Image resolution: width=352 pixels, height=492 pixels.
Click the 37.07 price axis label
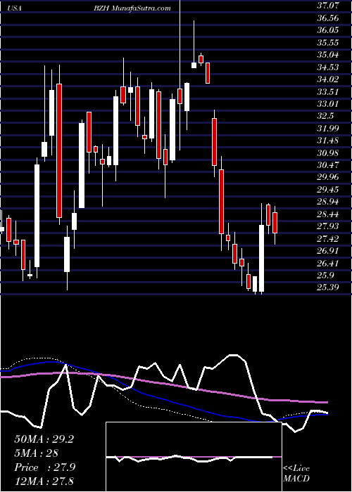click(329, 5)
